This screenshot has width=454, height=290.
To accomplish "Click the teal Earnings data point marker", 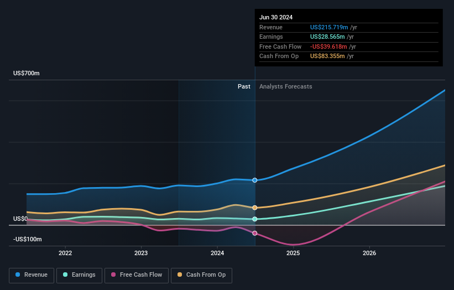I will 255,219.
